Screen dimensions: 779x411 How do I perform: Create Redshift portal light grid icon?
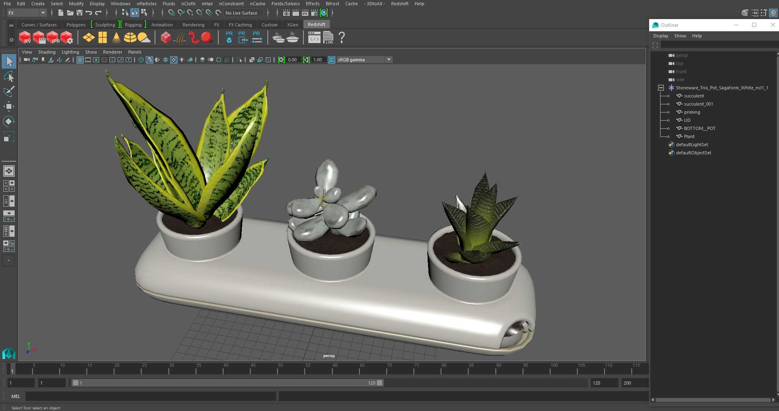click(x=103, y=38)
